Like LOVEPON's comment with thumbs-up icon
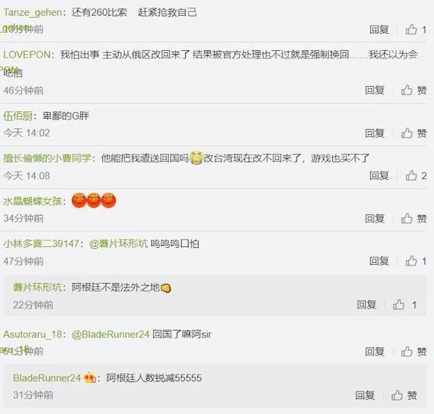The width and height of the screenshot is (434, 414). pyautogui.click(x=407, y=90)
